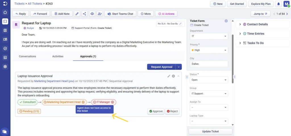291x136 pixels.
Task: Remove IT Manager approver with x icon
Action: point(113,102)
